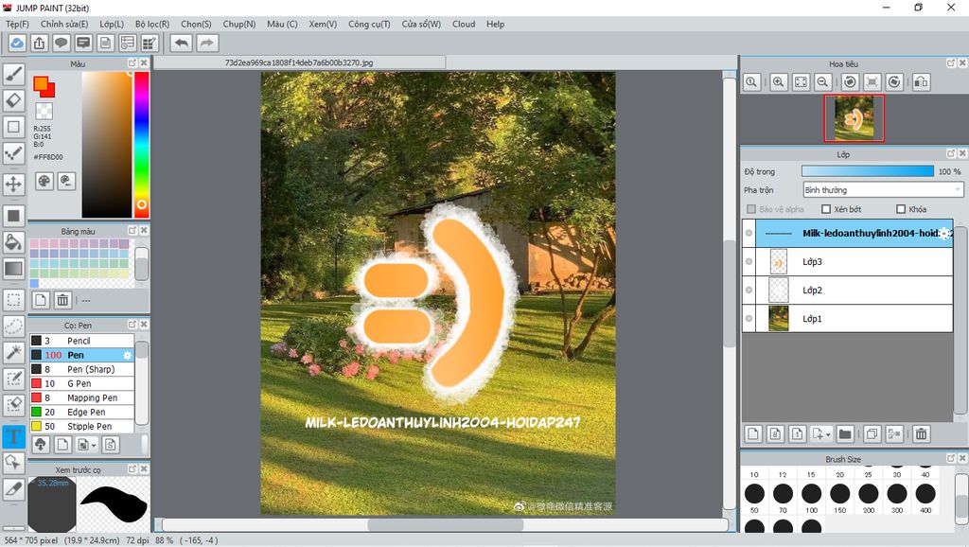Viewport: 969px width, 547px height.
Task: Close the Màu color panel
Action: pyautogui.click(x=144, y=63)
